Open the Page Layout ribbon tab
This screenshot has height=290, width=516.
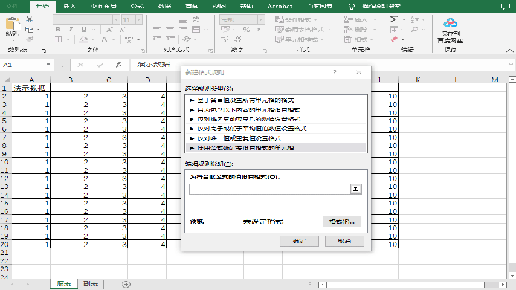click(104, 6)
